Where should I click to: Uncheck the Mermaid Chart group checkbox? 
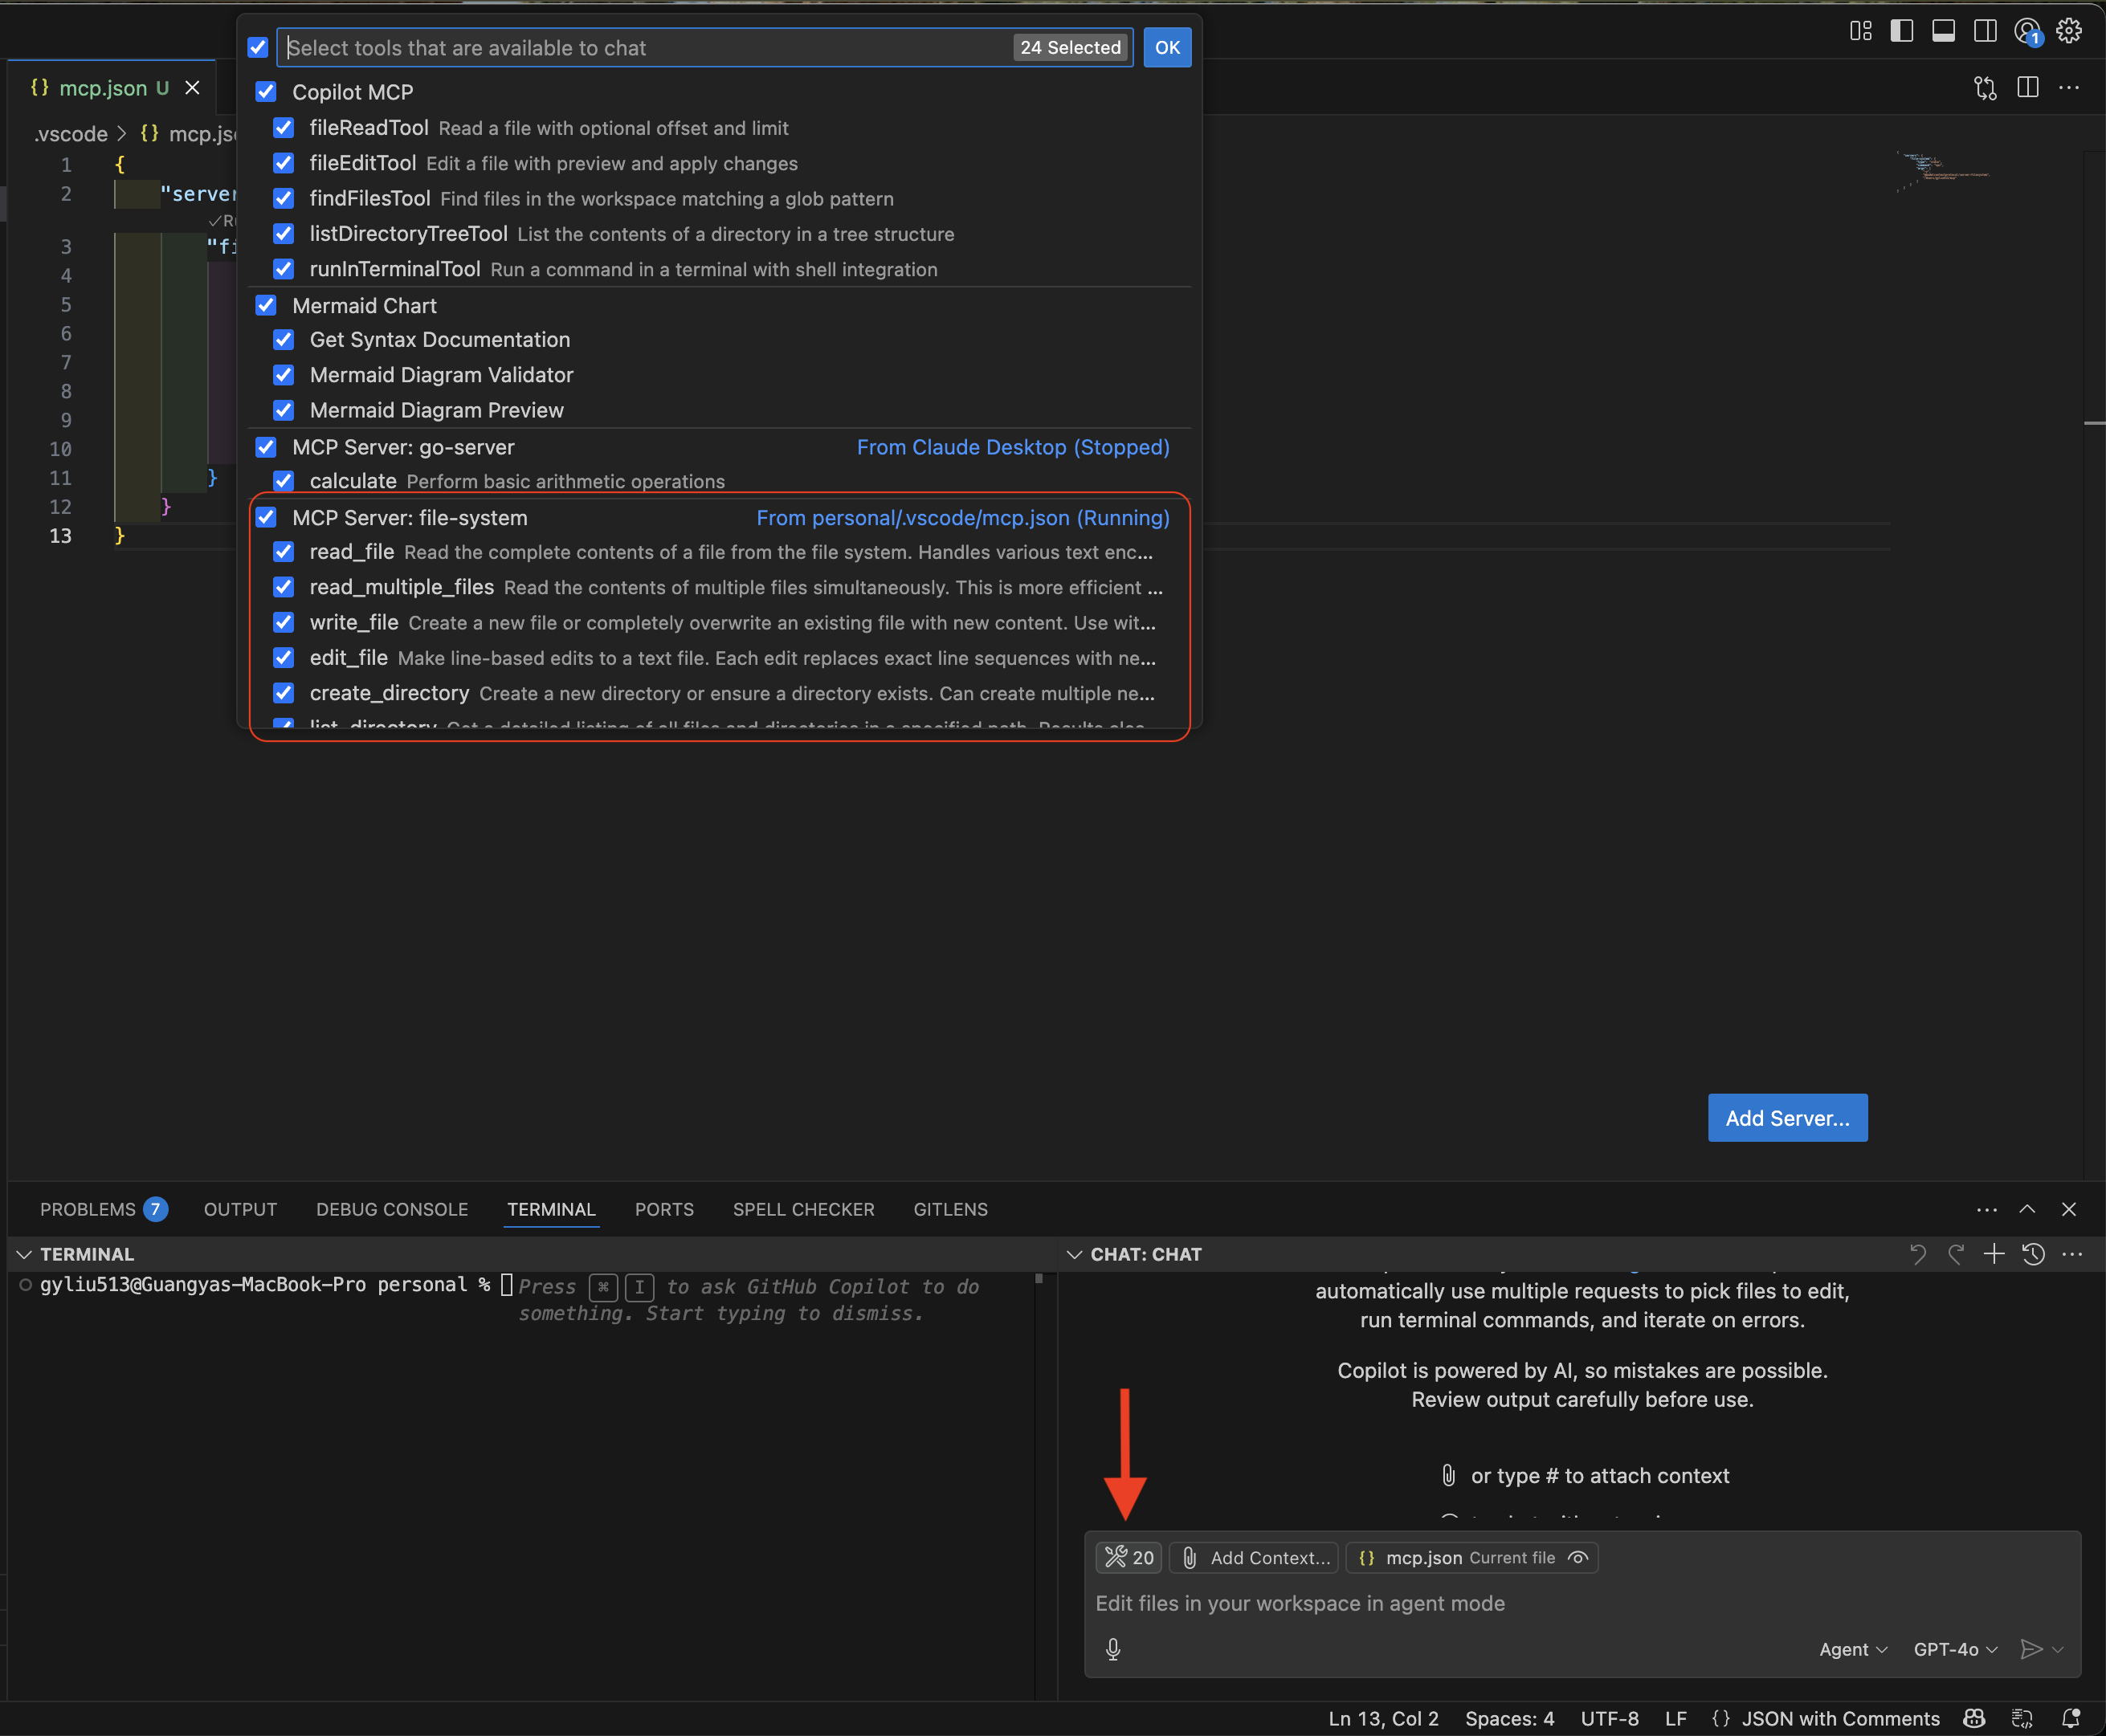click(266, 305)
